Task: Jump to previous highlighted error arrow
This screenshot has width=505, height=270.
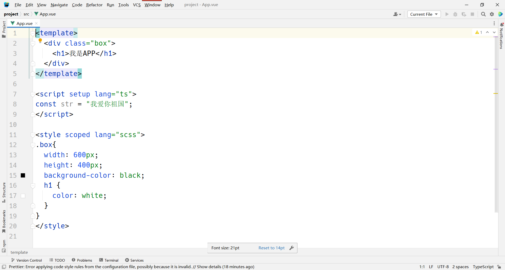Action: click(x=487, y=32)
